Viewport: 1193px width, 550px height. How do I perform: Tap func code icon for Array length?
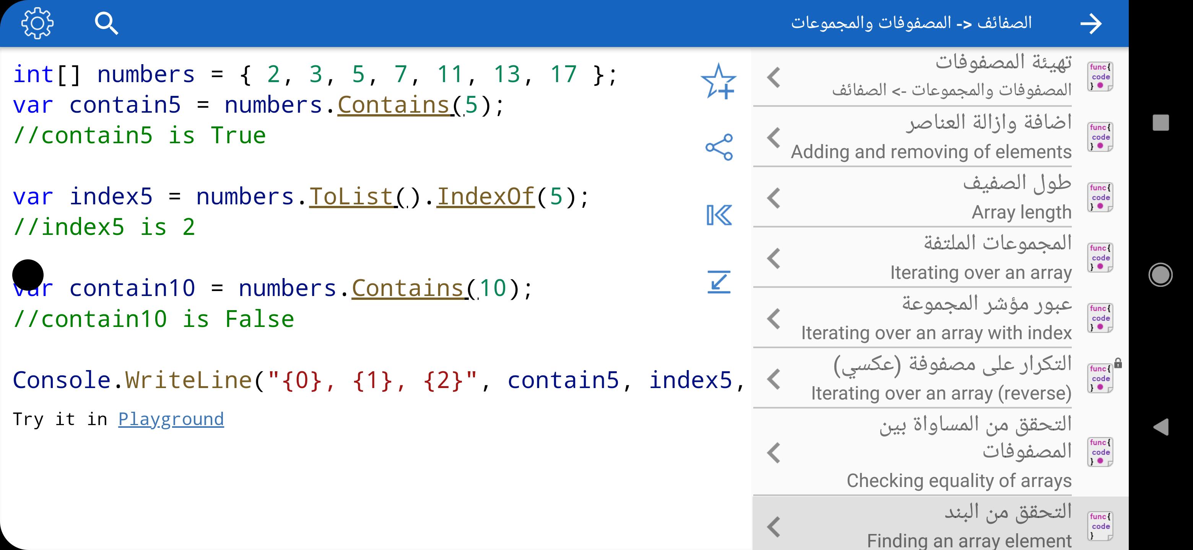click(x=1100, y=197)
